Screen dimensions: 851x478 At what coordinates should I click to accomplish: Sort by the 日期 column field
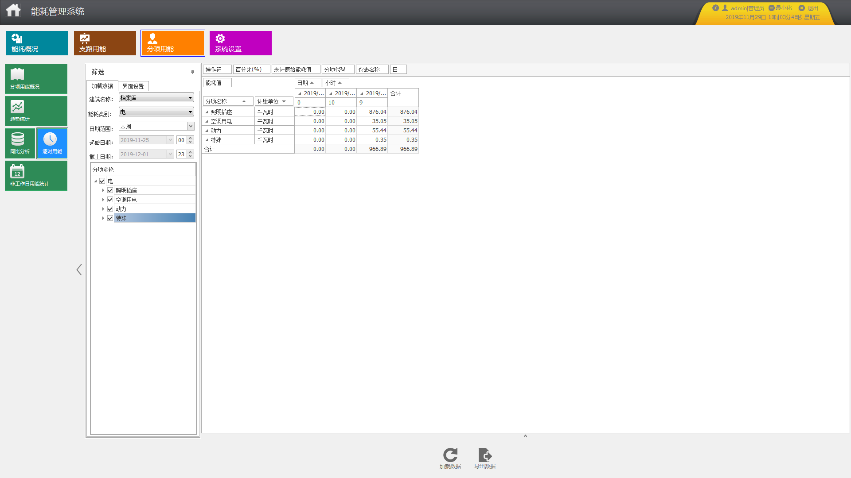click(x=308, y=83)
